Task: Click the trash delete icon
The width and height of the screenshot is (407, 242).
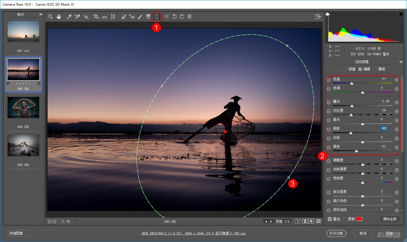Action: (x=190, y=17)
